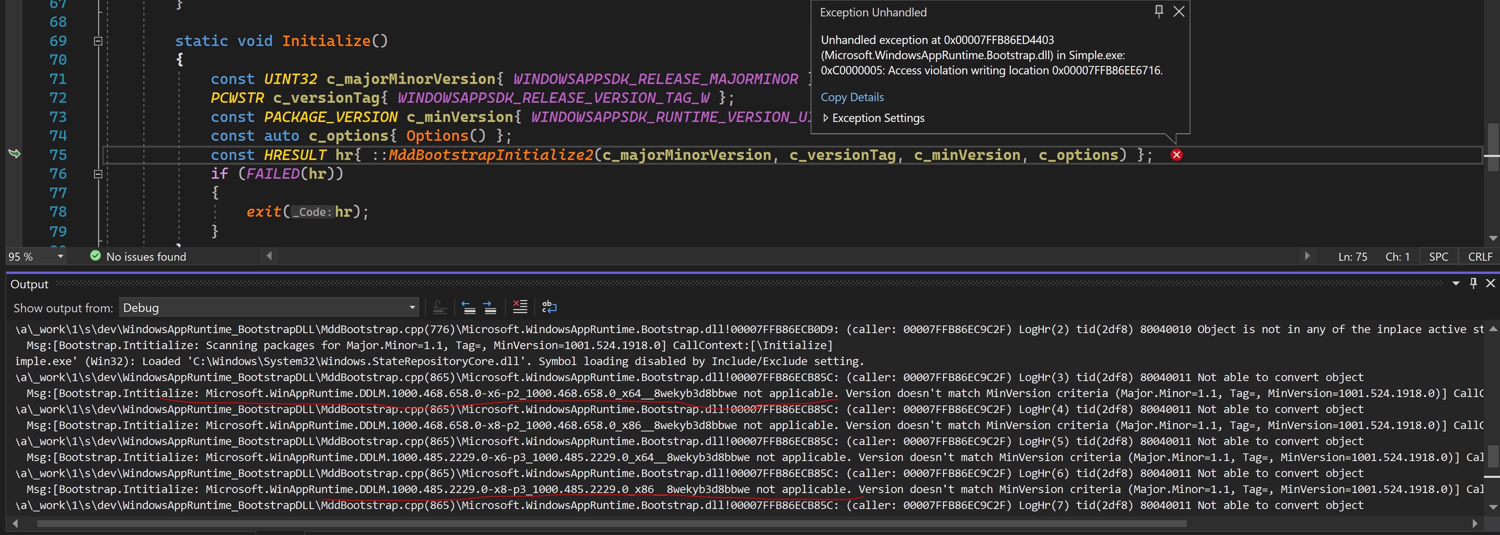Screen dimensions: 1500x535
Task: Open the 95 % zoom level dropdown
Action: (60, 257)
